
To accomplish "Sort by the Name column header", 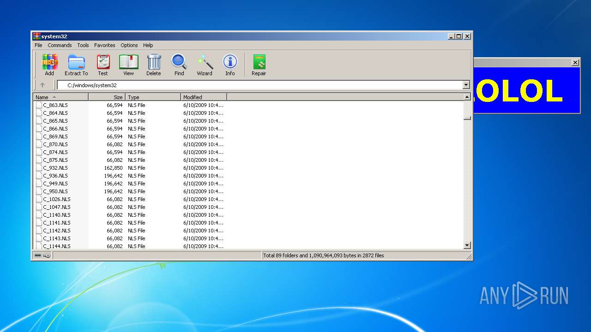I will [60, 97].
